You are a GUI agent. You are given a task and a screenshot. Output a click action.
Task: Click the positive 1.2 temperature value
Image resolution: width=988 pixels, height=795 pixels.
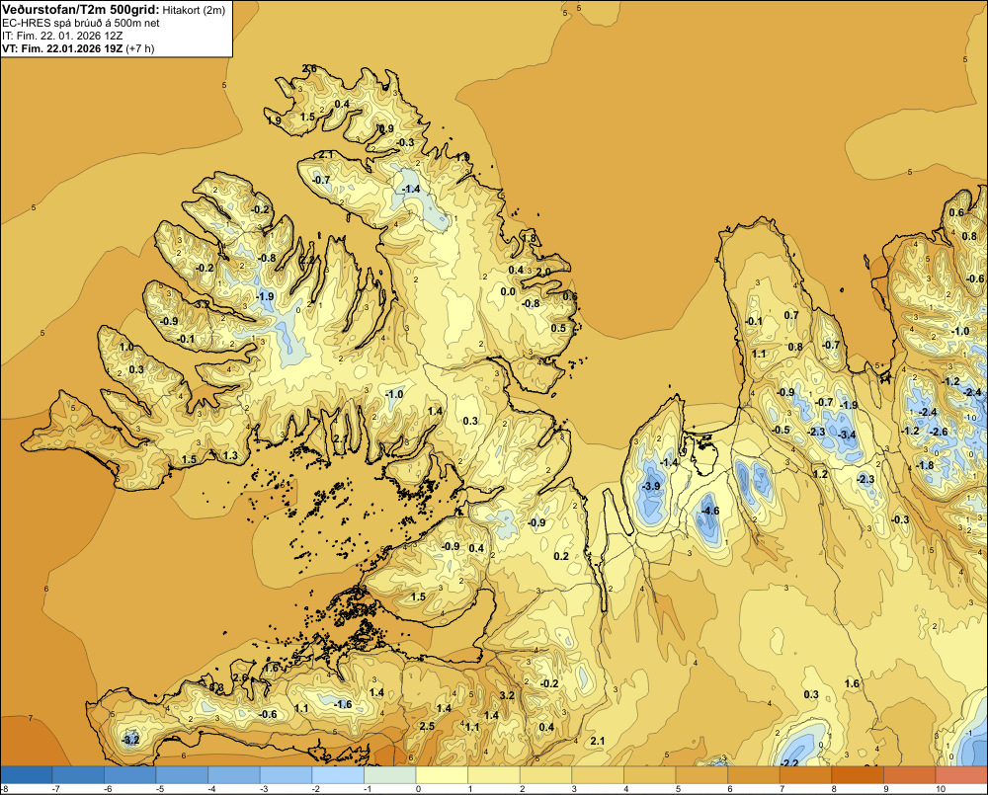tap(820, 474)
